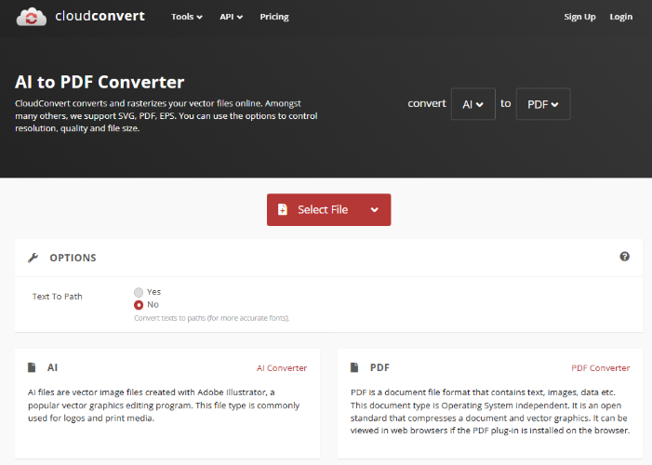Open the PDF target format dropdown
Viewport: 652px width, 465px height.
click(x=542, y=104)
